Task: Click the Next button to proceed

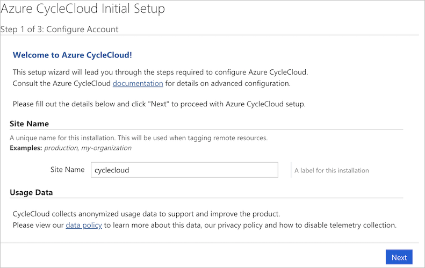Action: [x=399, y=257]
